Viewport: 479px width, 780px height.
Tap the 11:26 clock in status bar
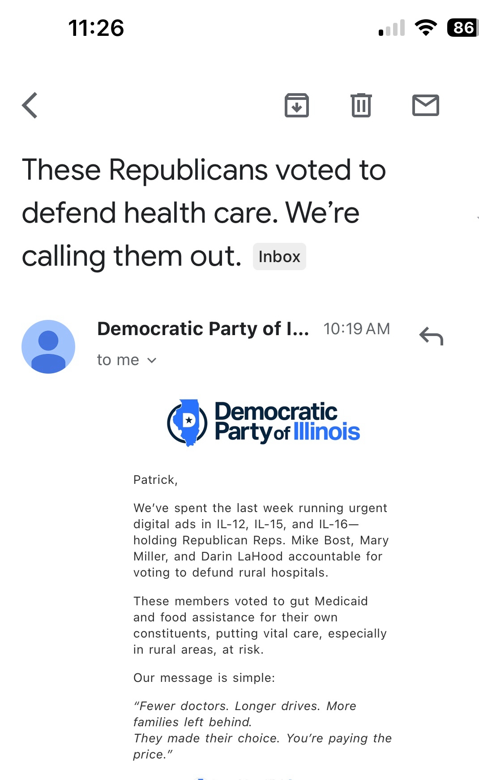click(96, 28)
